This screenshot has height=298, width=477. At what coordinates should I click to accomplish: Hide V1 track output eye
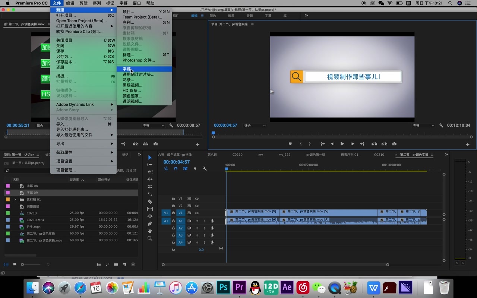197,213
